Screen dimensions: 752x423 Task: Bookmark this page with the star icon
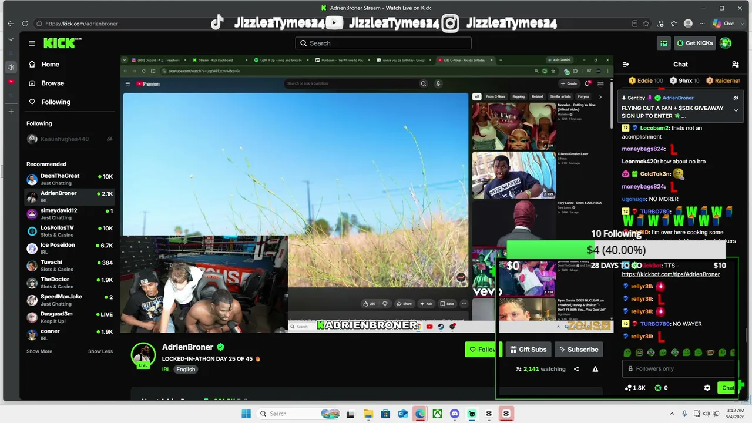point(646,23)
